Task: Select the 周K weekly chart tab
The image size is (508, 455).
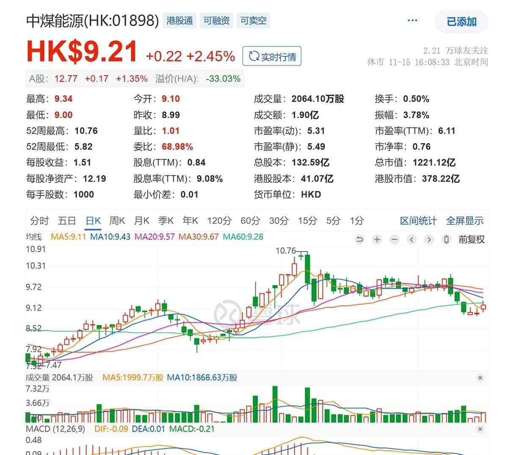Action: tap(117, 221)
